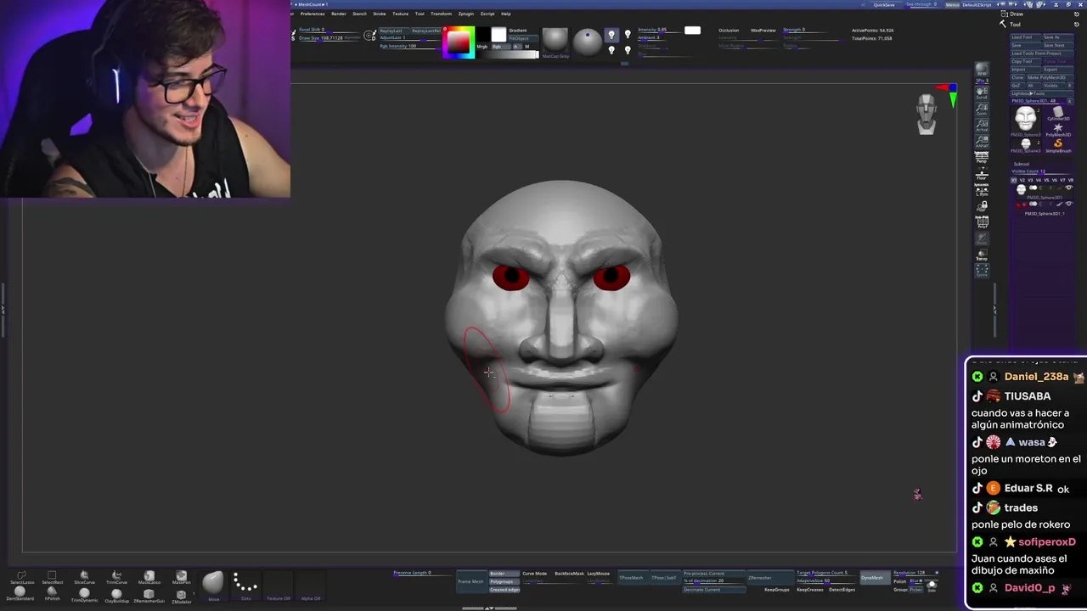The width and height of the screenshot is (1087, 611).
Task: Open the Render menu
Action: pyautogui.click(x=339, y=14)
